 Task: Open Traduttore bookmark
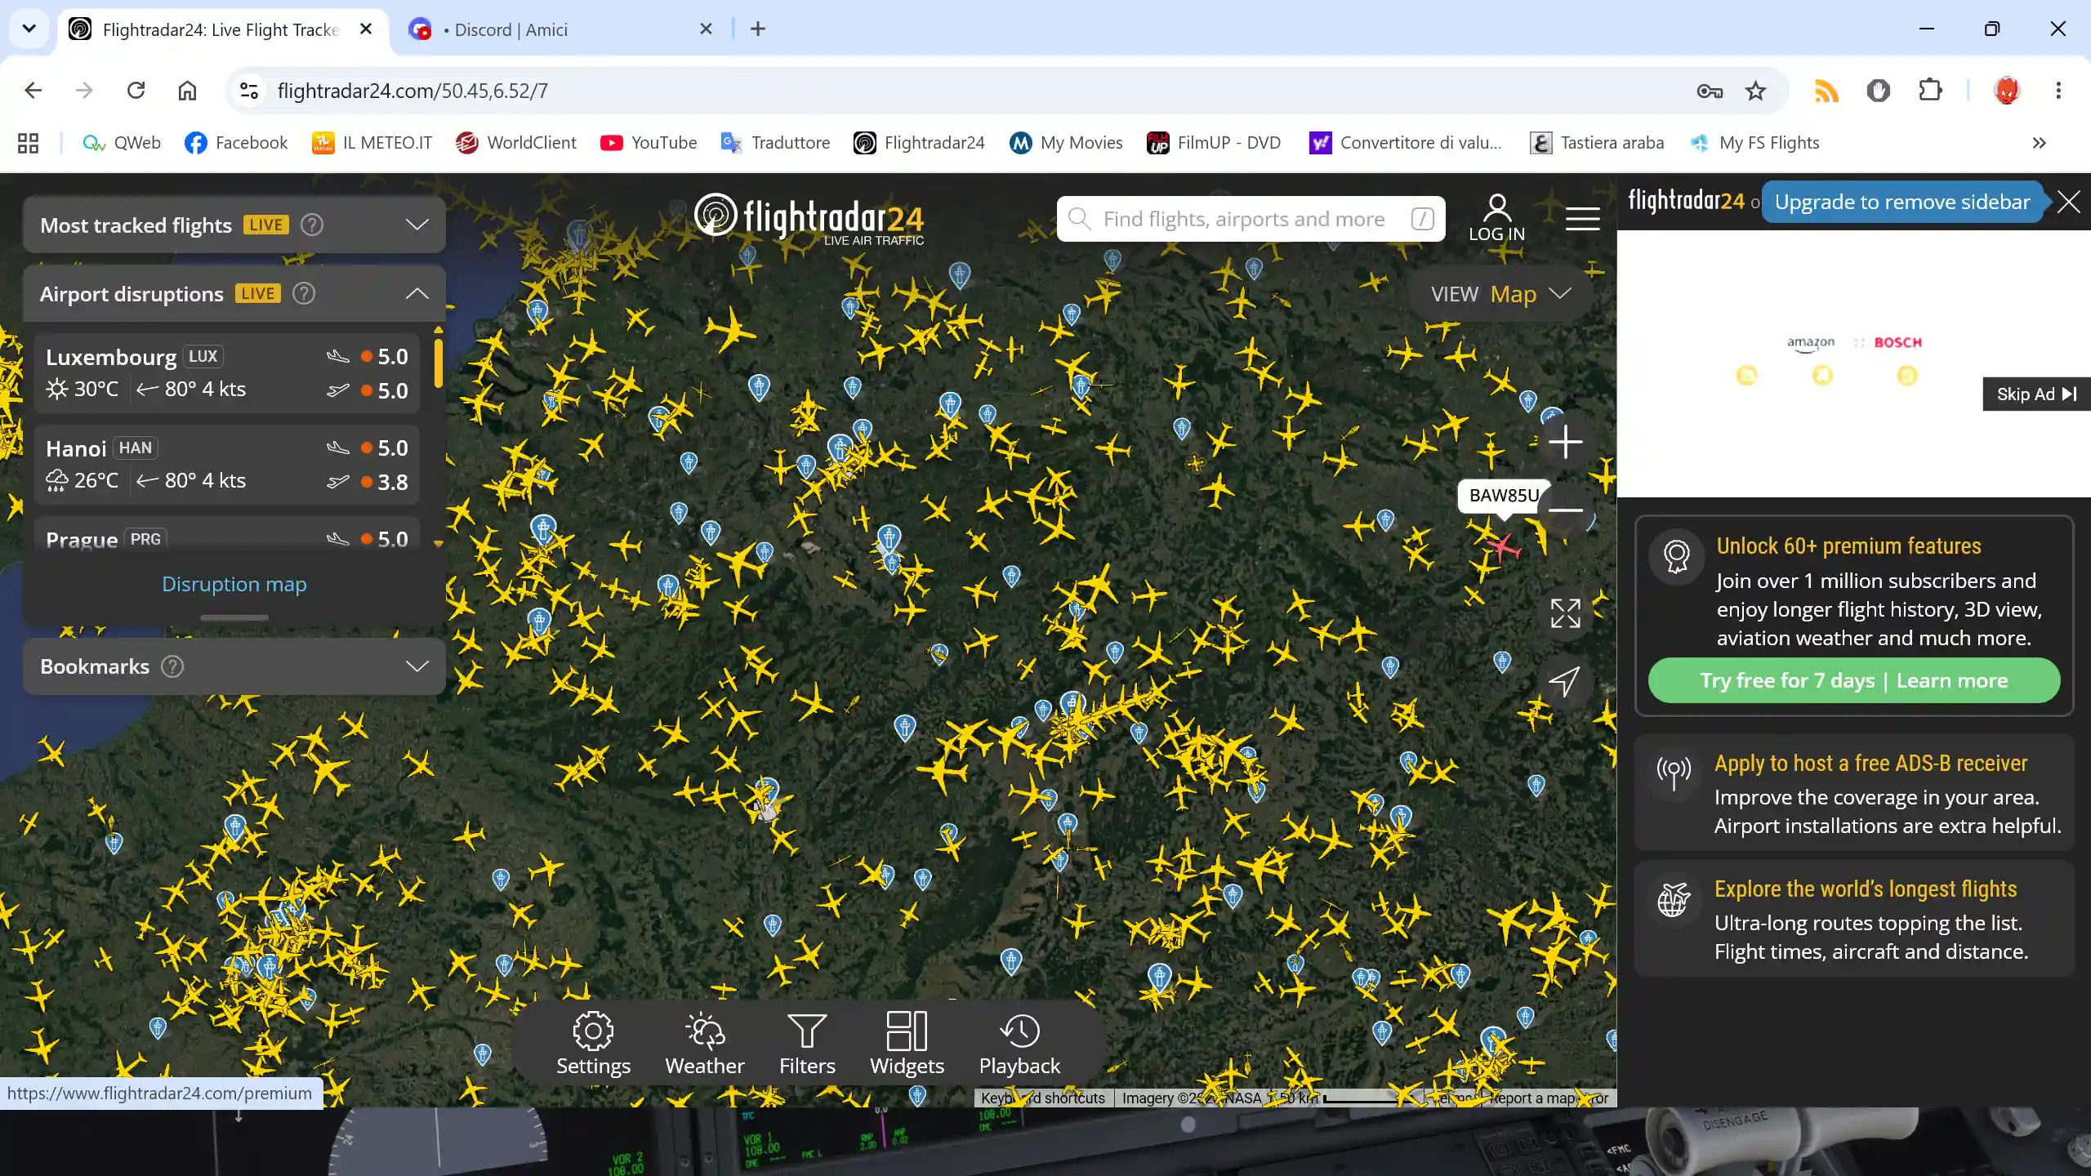coord(775,143)
